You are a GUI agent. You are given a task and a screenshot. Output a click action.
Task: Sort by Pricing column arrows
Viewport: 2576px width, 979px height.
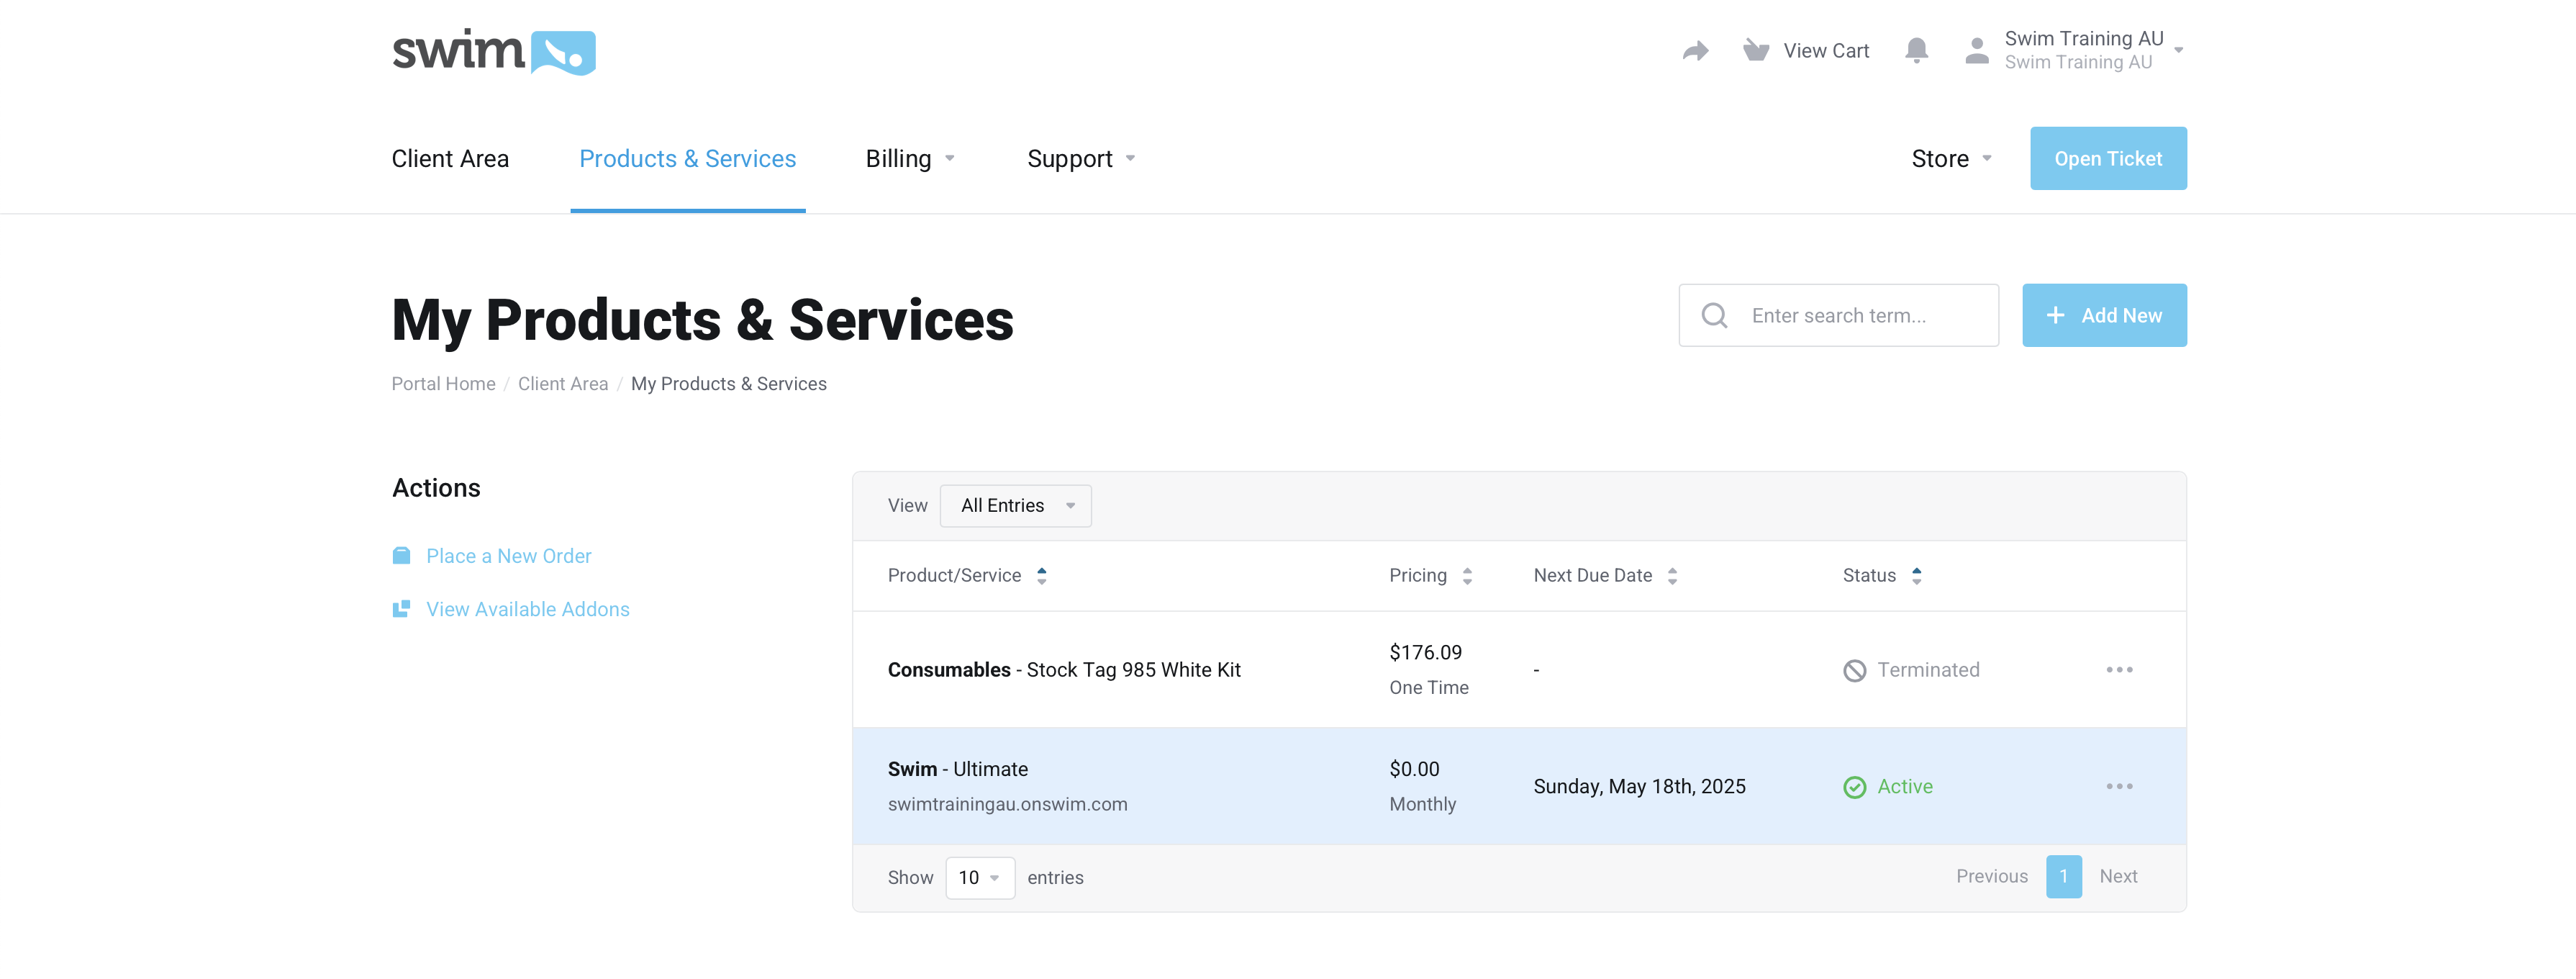[x=1467, y=576]
